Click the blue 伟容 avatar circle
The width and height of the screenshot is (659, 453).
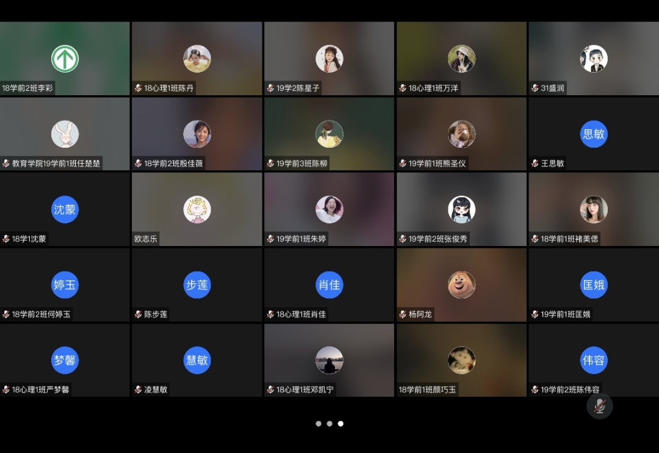(594, 360)
